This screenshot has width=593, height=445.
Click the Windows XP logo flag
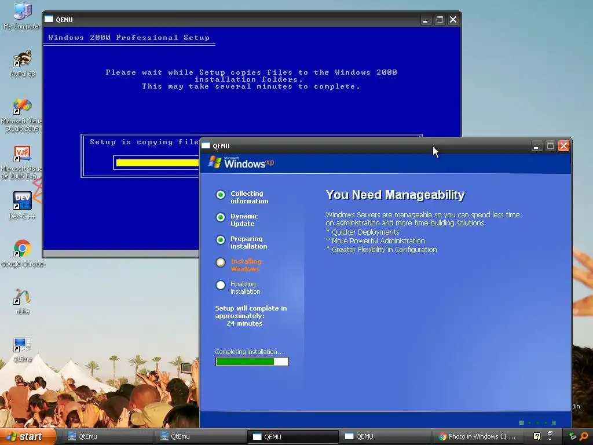coord(215,162)
